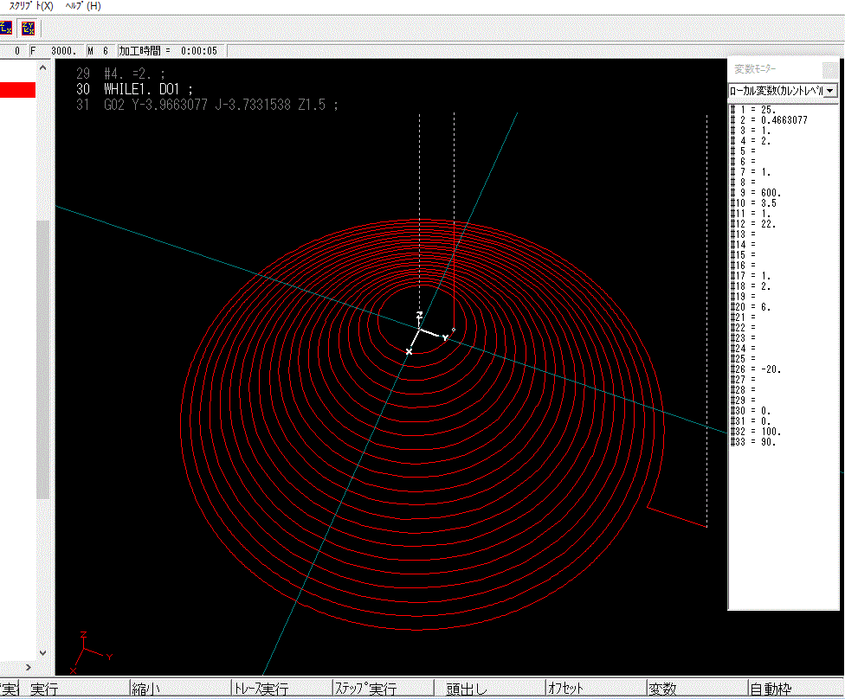Click variable row "#18 = 2."

pyautogui.click(x=751, y=286)
